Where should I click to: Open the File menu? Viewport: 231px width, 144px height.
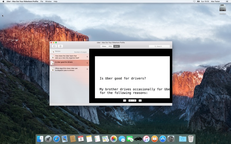pos(42,1)
